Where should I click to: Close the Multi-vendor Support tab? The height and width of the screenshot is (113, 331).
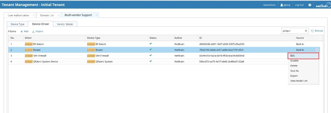97,15
